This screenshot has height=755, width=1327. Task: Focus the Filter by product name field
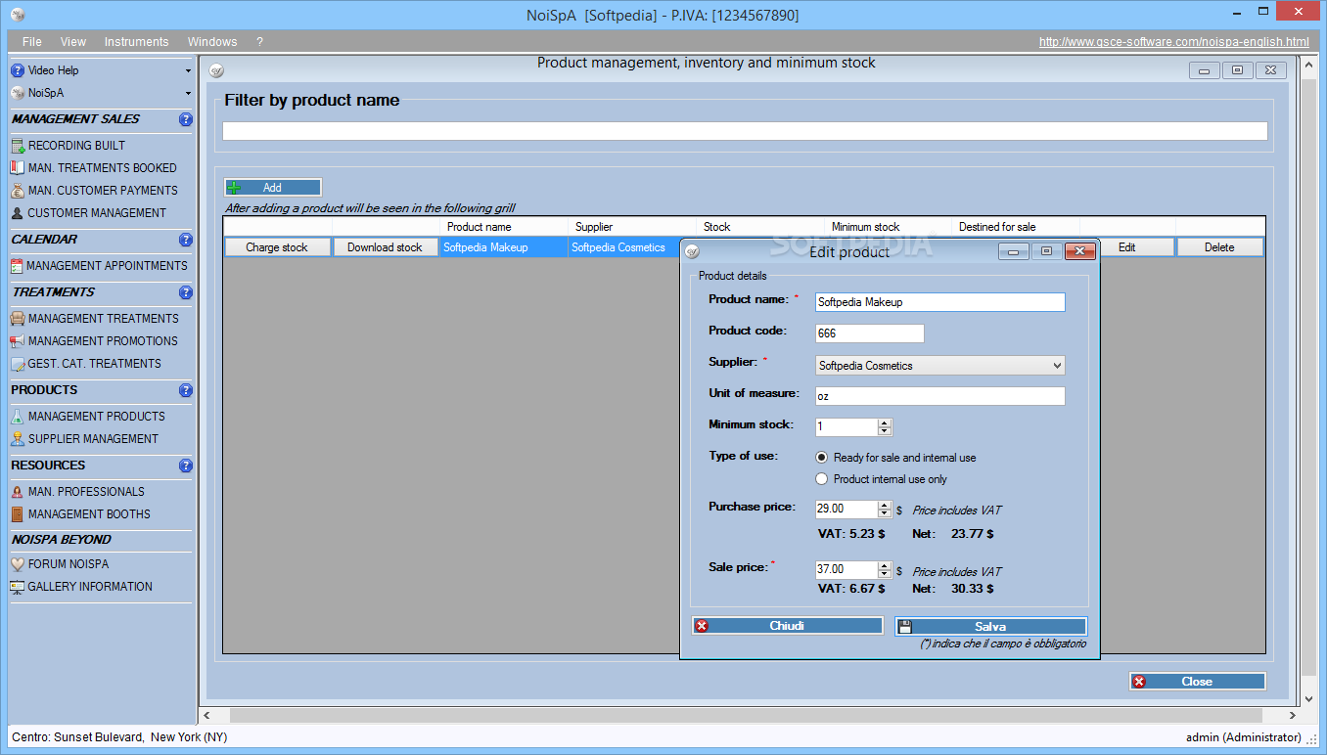click(x=745, y=131)
